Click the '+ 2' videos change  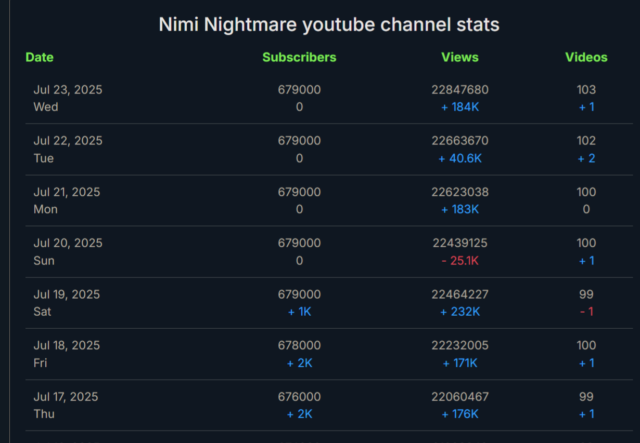tap(586, 158)
